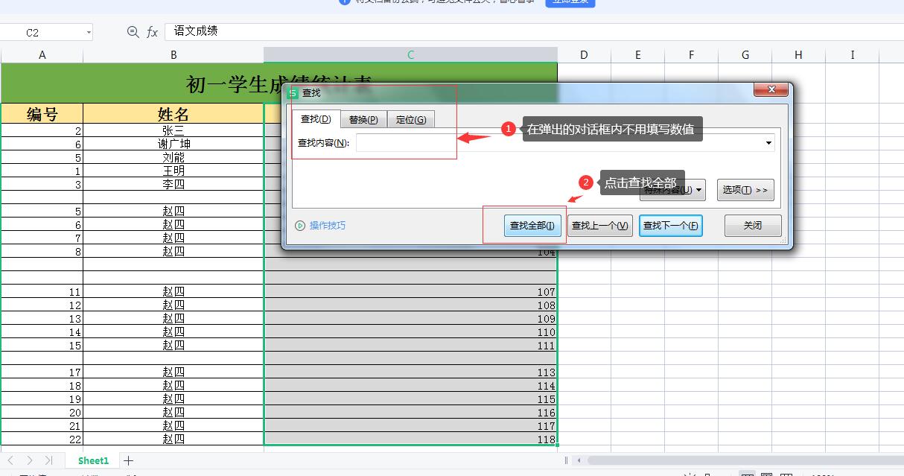Click the formula bar showing 语文成绩
904x476 pixels.
tap(534, 31)
